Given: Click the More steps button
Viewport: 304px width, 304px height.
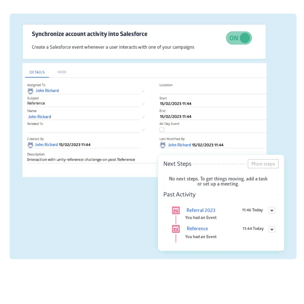Looking at the screenshot, I should click(x=263, y=164).
